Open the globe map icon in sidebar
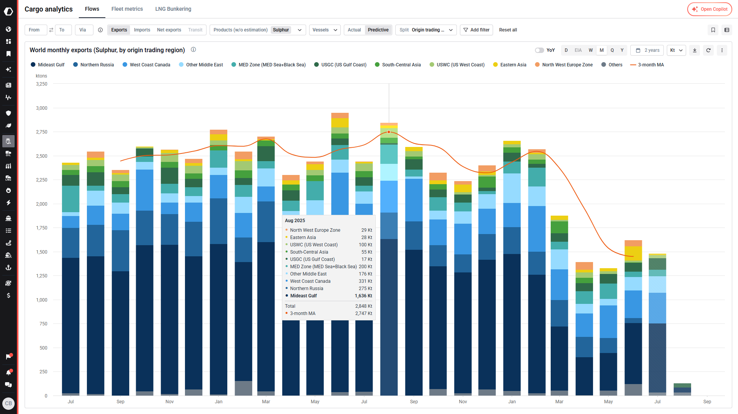The width and height of the screenshot is (738, 414). pos(8,29)
